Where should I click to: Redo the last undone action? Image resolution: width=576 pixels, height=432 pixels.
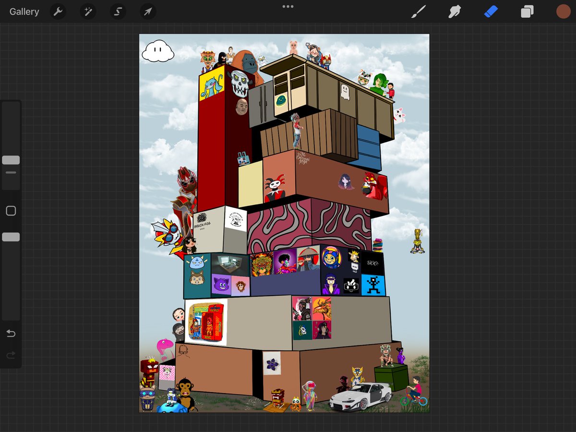click(x=11, y=355)
